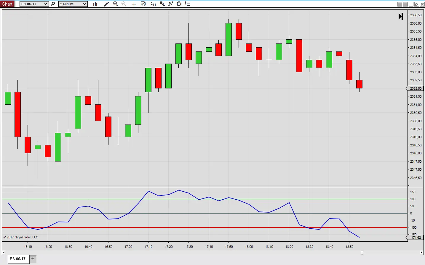Click the 17:00 time axis label
Viewport: 425px width, 265px height.
[128, 247]
